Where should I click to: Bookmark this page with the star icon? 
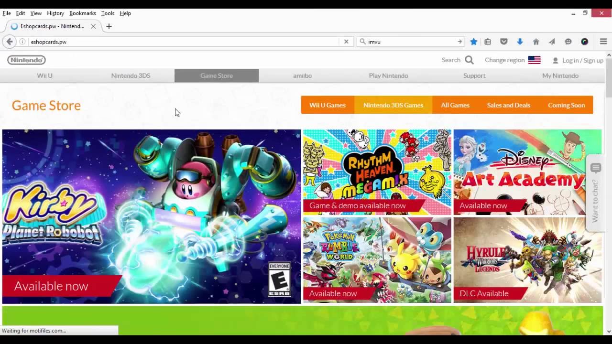point(474,42)
